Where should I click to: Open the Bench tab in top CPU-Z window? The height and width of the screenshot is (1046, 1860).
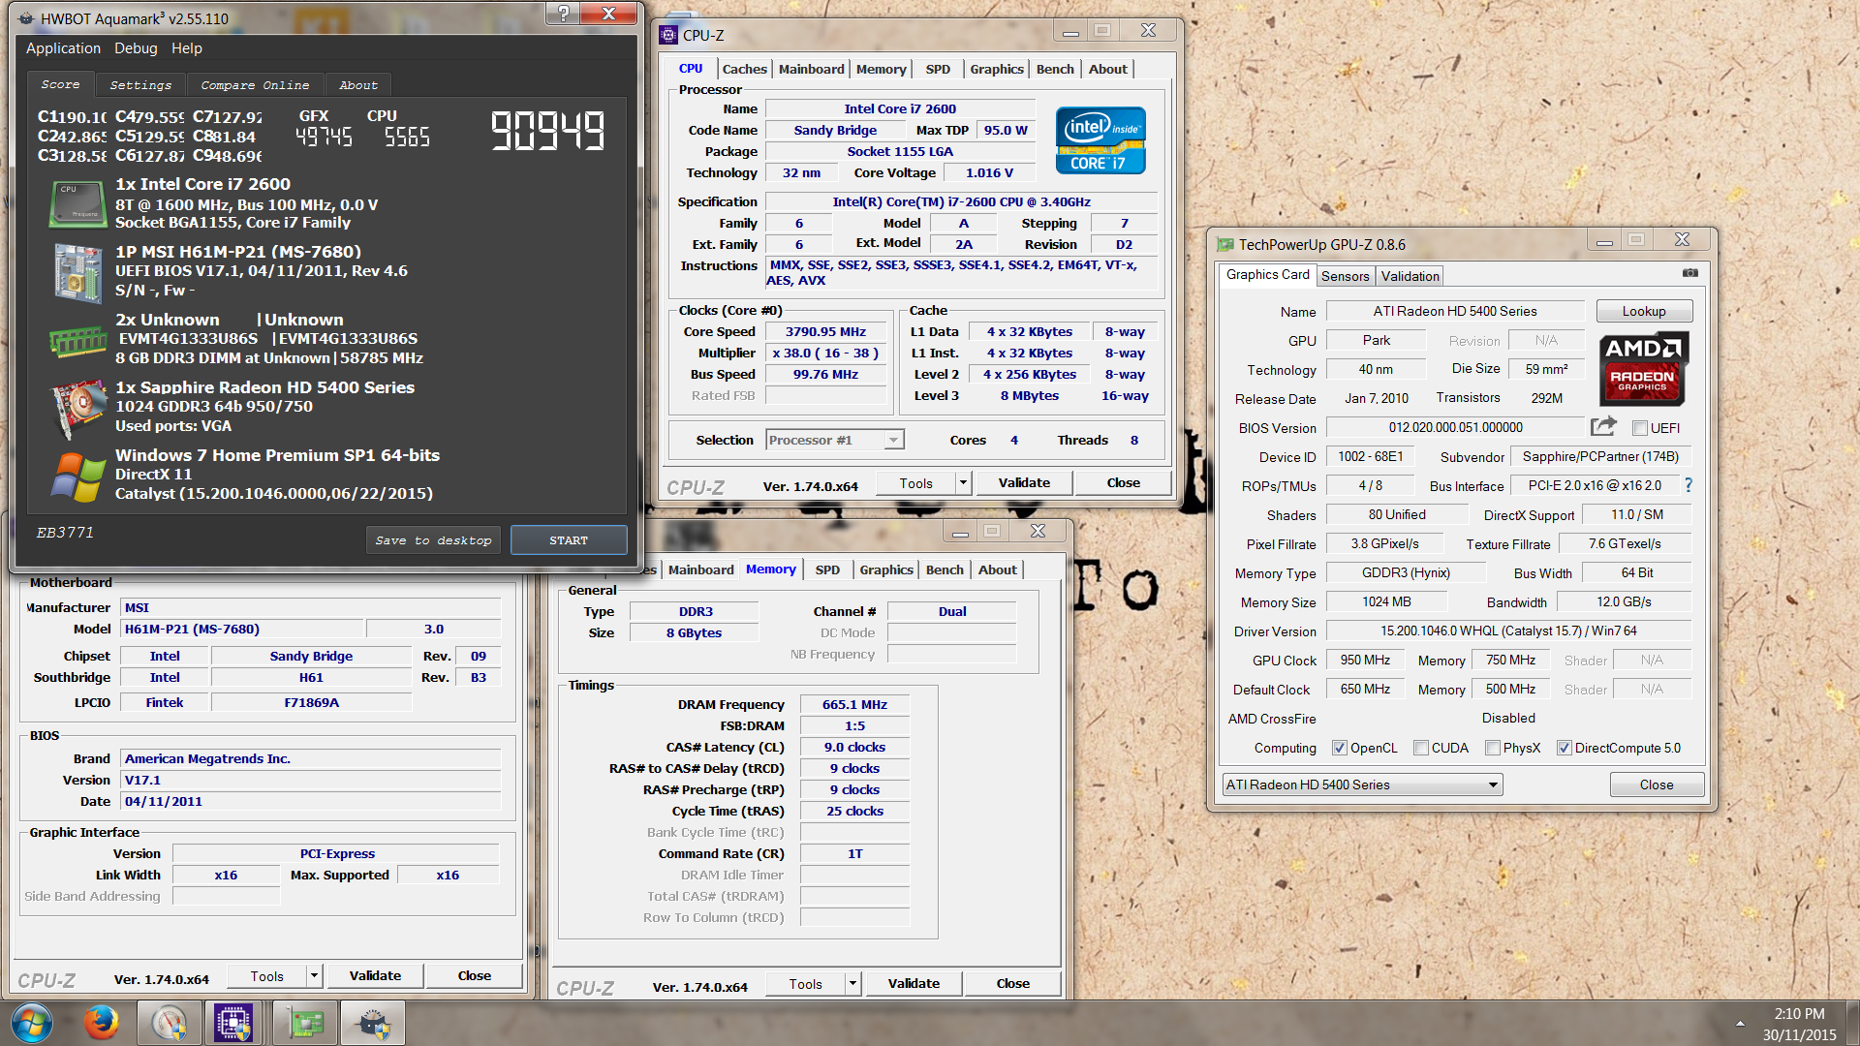coord(1055,69)
